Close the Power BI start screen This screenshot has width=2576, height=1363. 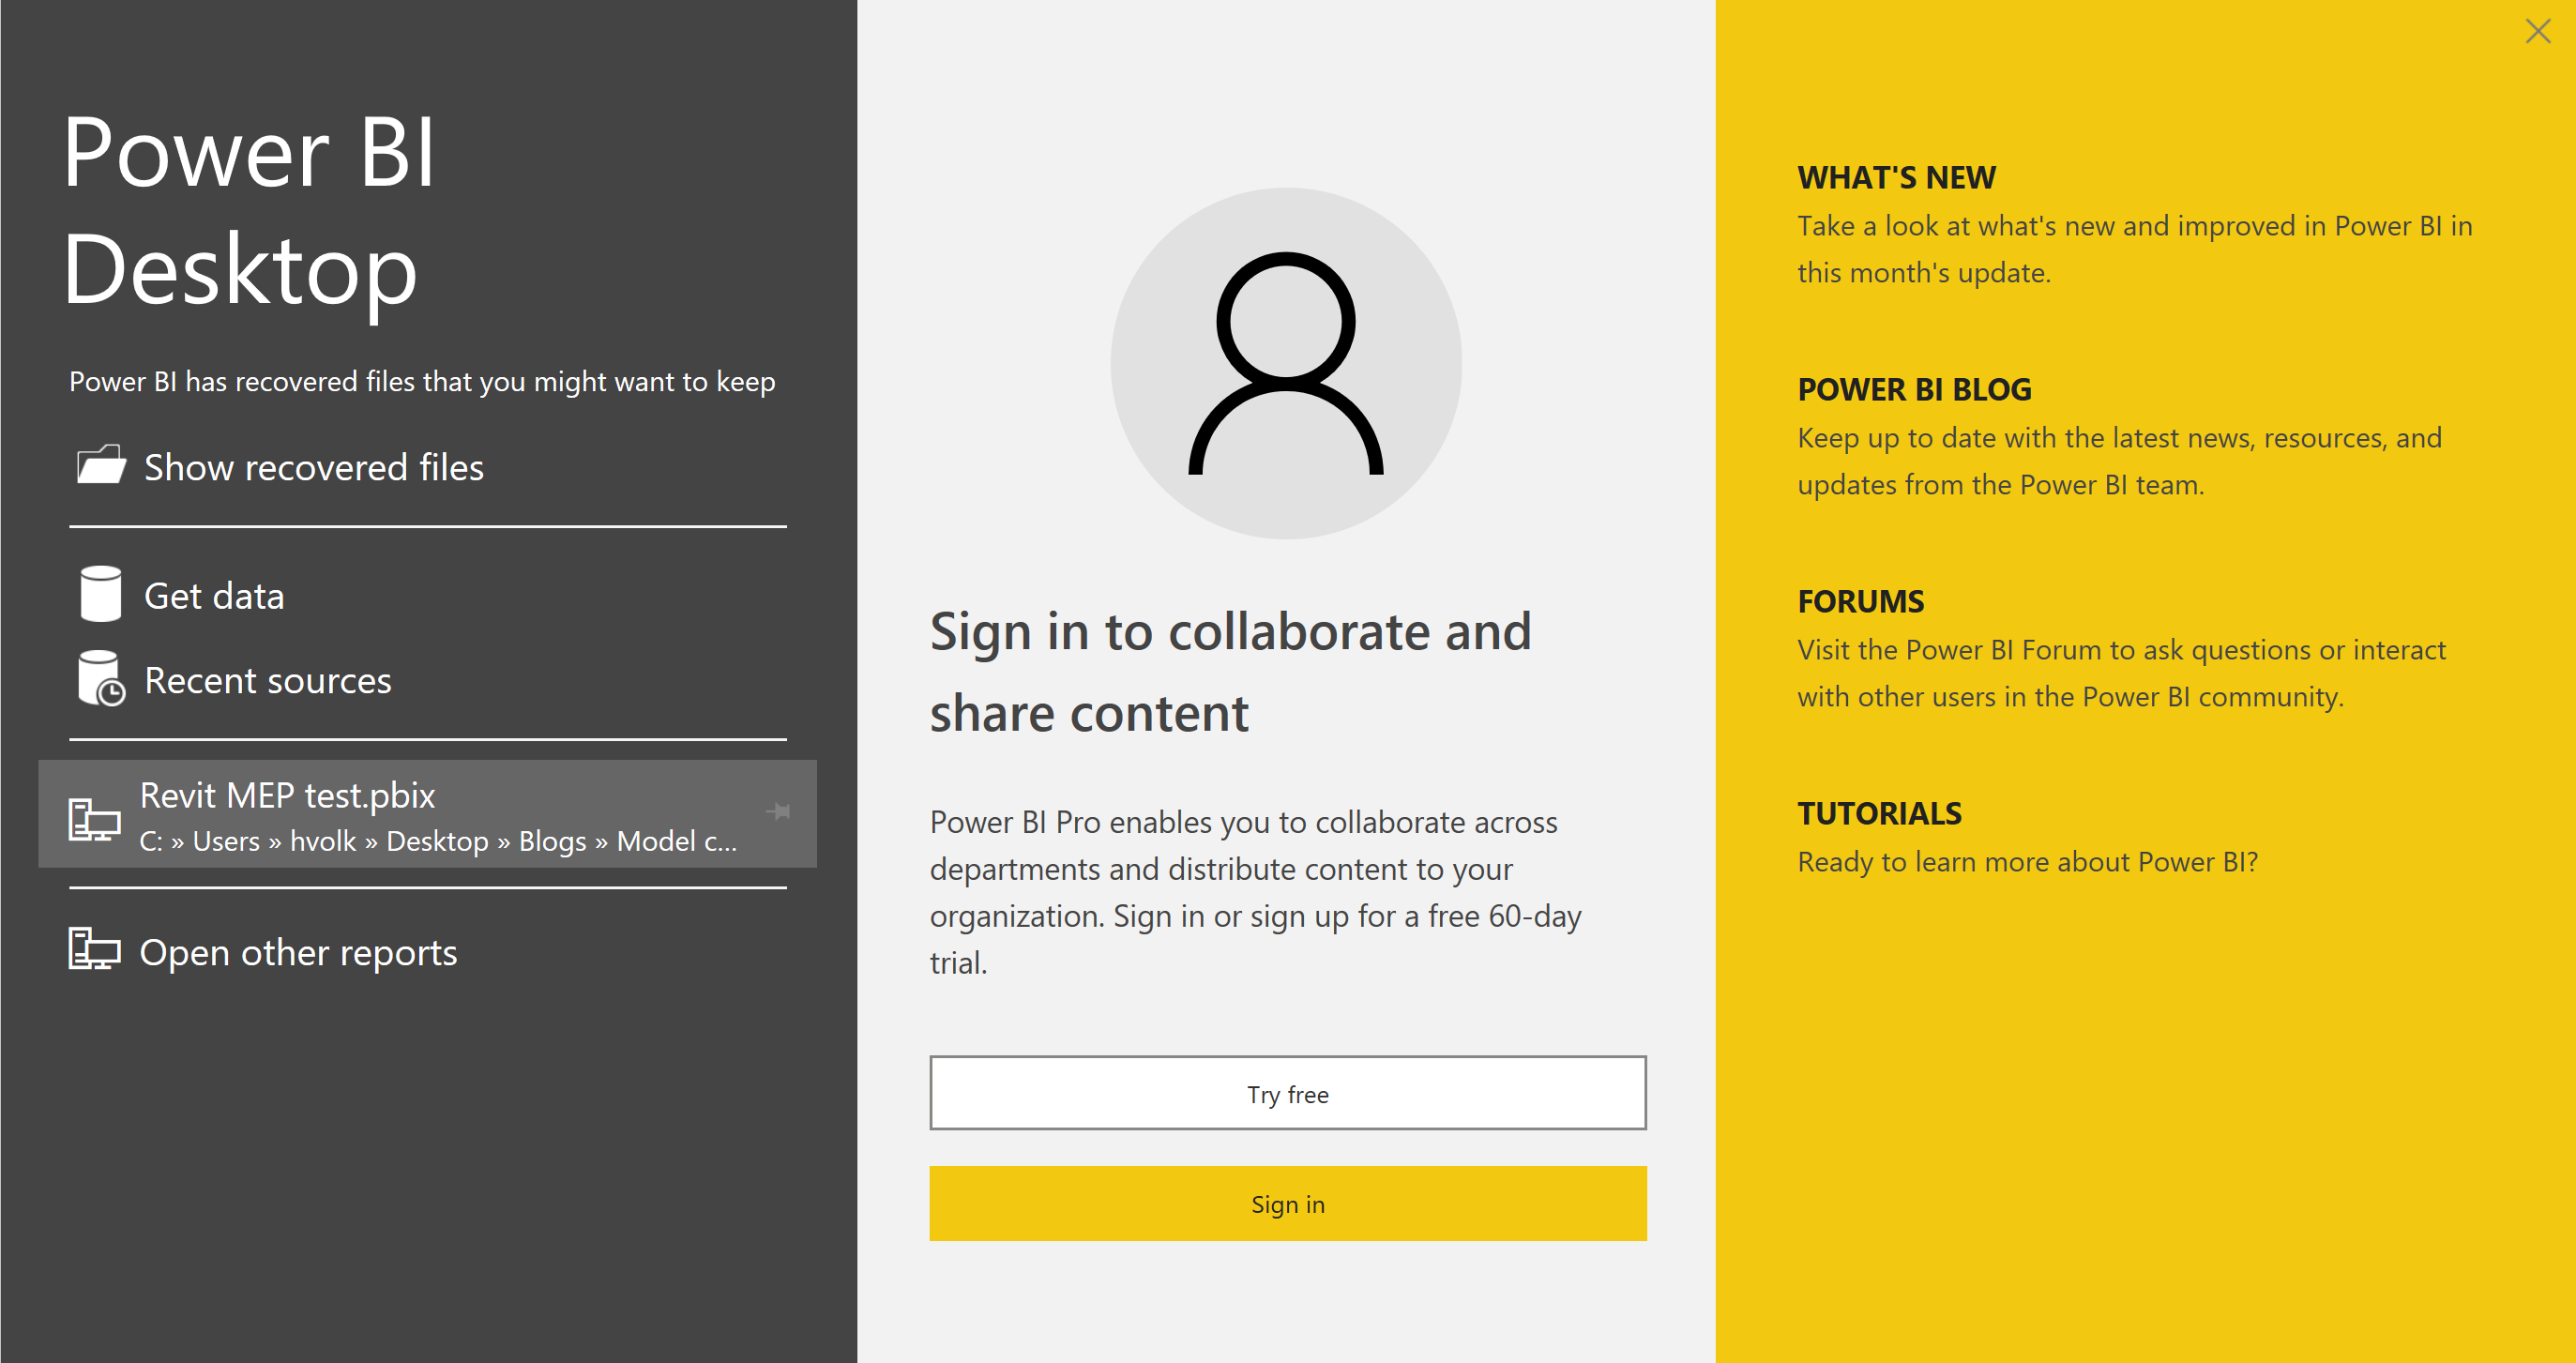pyautogui.click(x=2538, y=31)
